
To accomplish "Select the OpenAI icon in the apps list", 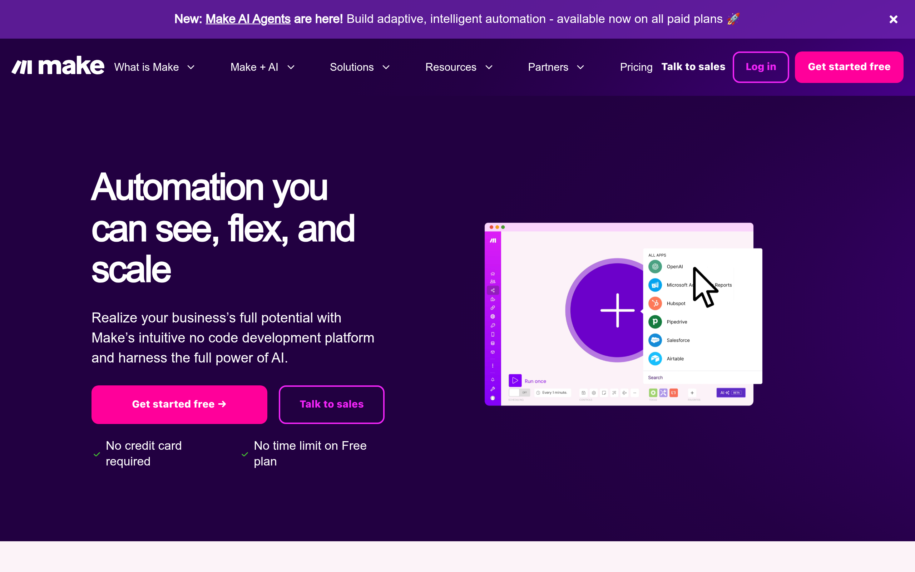I will click(x=655, y=267).
